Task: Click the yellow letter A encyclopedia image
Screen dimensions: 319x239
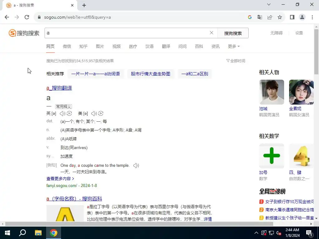Action: (65, 213)
